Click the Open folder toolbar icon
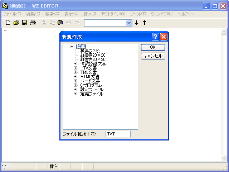 (16, 23)
